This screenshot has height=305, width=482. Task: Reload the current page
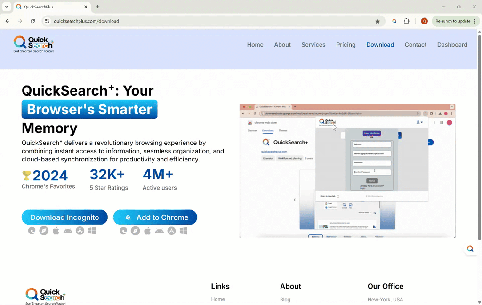point(32,21)
